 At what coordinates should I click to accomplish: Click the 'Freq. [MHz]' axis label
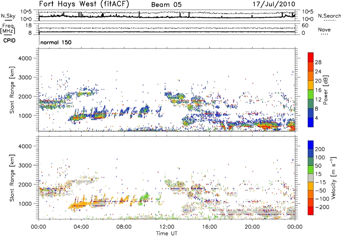point(8,29)
